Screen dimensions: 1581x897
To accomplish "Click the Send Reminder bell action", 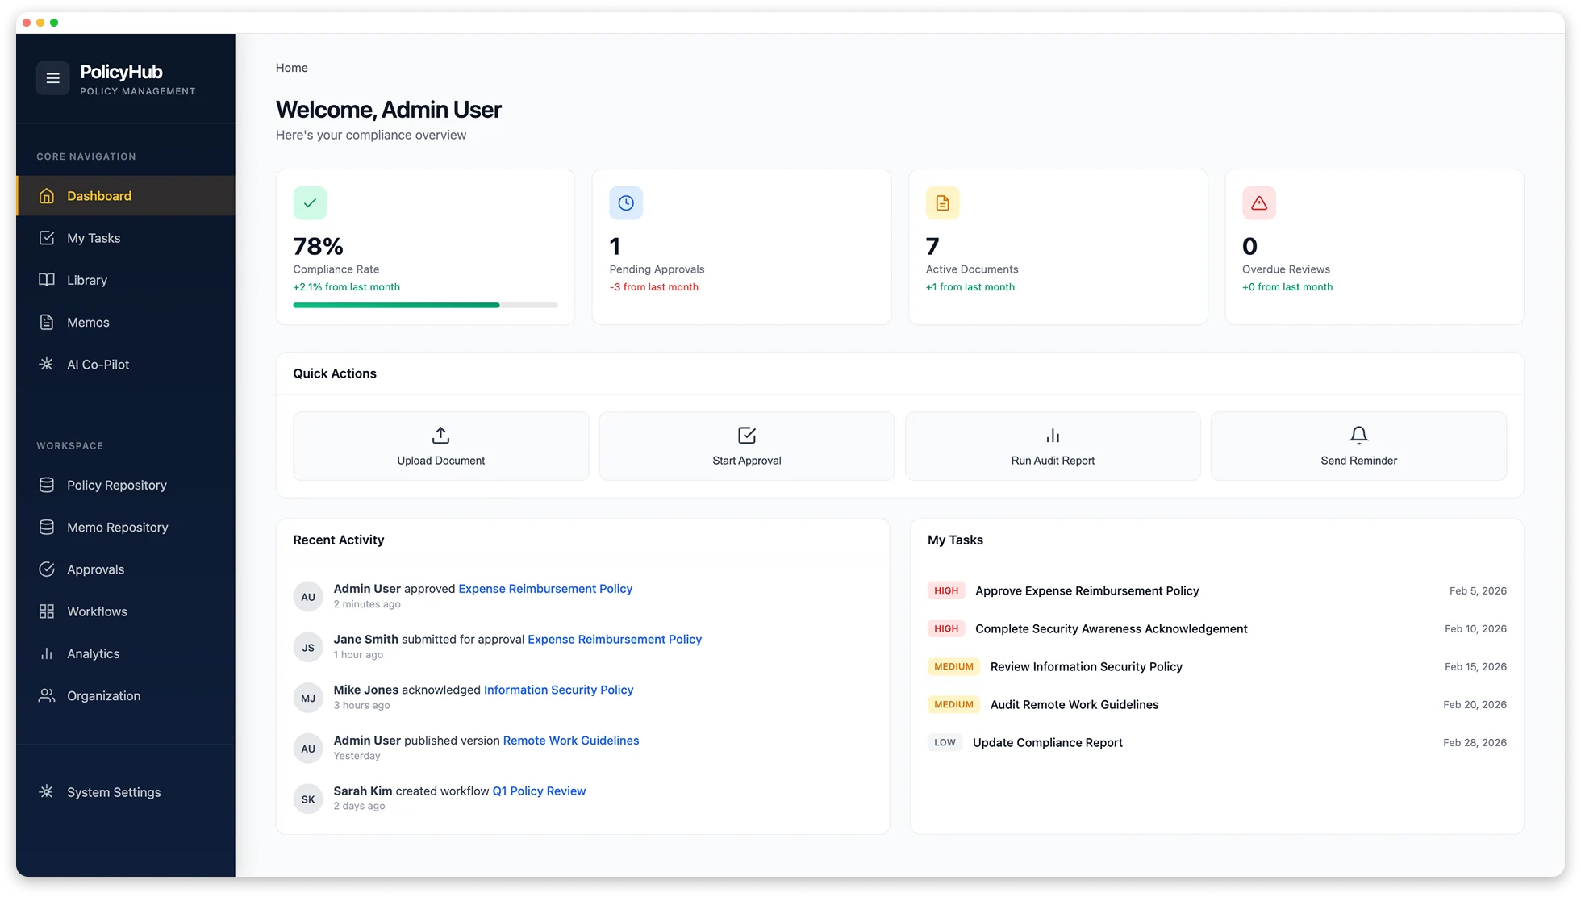I will point(1358,446).
